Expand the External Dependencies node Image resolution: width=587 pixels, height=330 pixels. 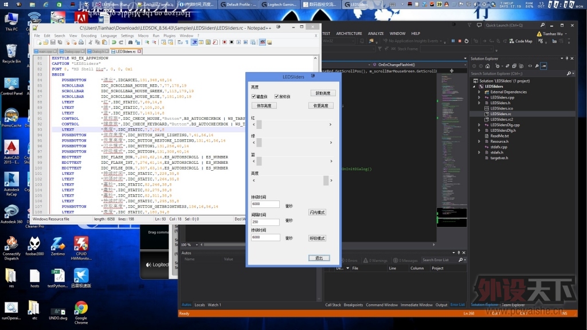pos(479,92)
